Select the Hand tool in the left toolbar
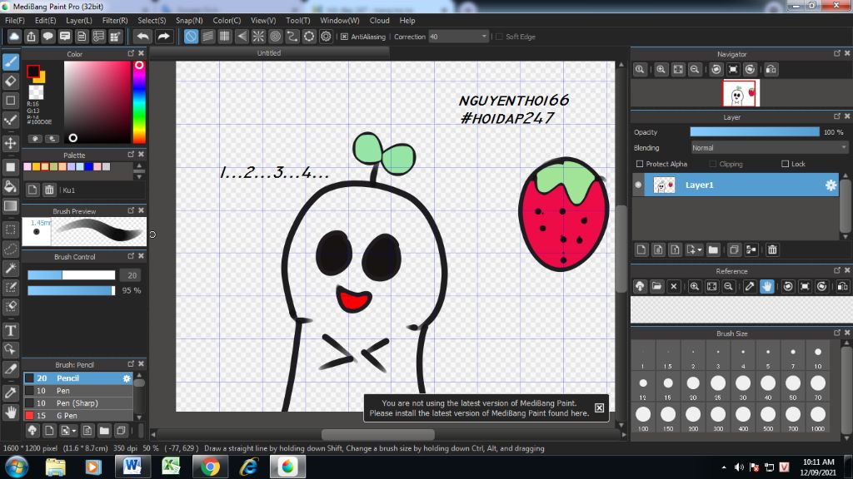The width and height of the screenshot is (853, 479). (x=10, y=412)
